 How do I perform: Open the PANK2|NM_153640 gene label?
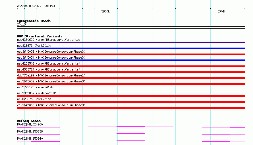pyautogui.click(x=30, y=138)
